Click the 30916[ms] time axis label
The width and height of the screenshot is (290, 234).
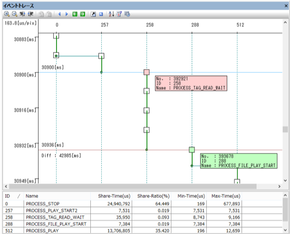[25, 110]
